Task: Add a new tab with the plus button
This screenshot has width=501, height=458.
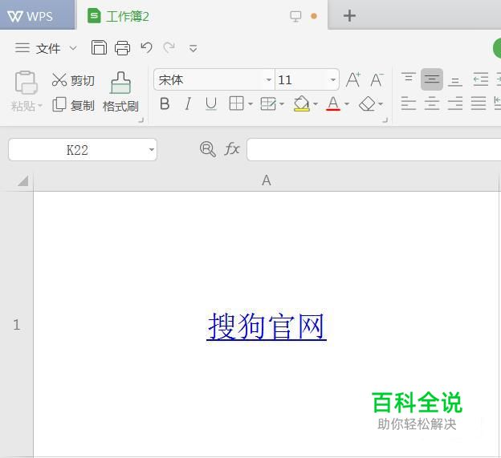Action: 349,15
